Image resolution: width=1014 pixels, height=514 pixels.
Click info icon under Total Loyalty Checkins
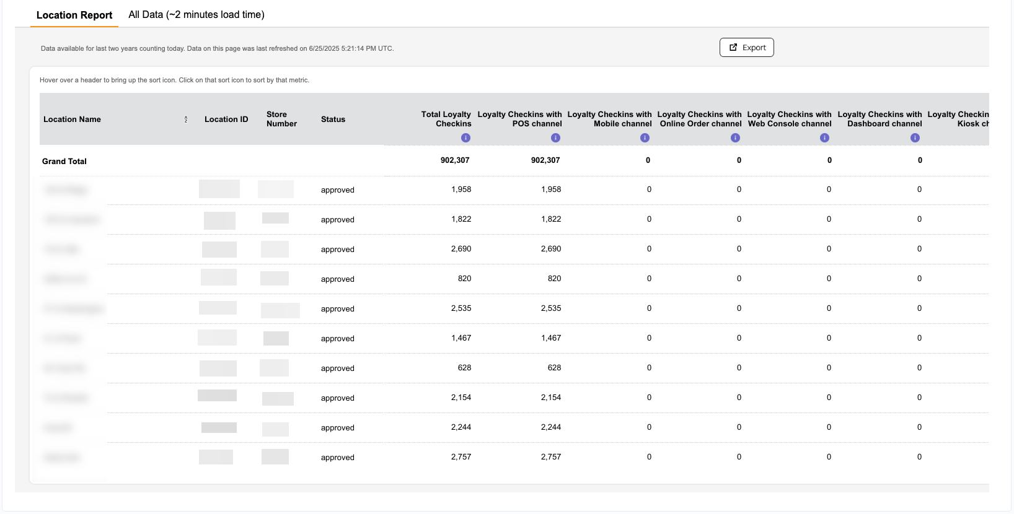(x=465, y=137)
